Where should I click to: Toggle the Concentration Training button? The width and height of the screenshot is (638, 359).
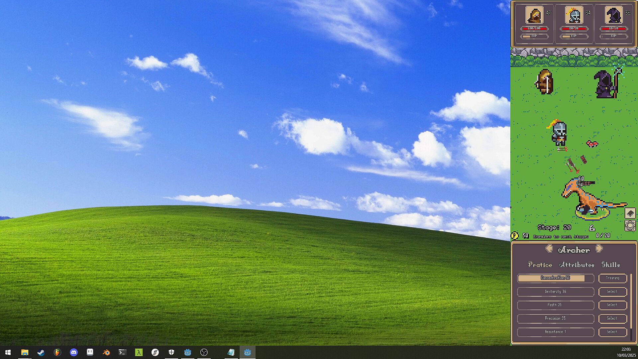[x=612, y=278]
